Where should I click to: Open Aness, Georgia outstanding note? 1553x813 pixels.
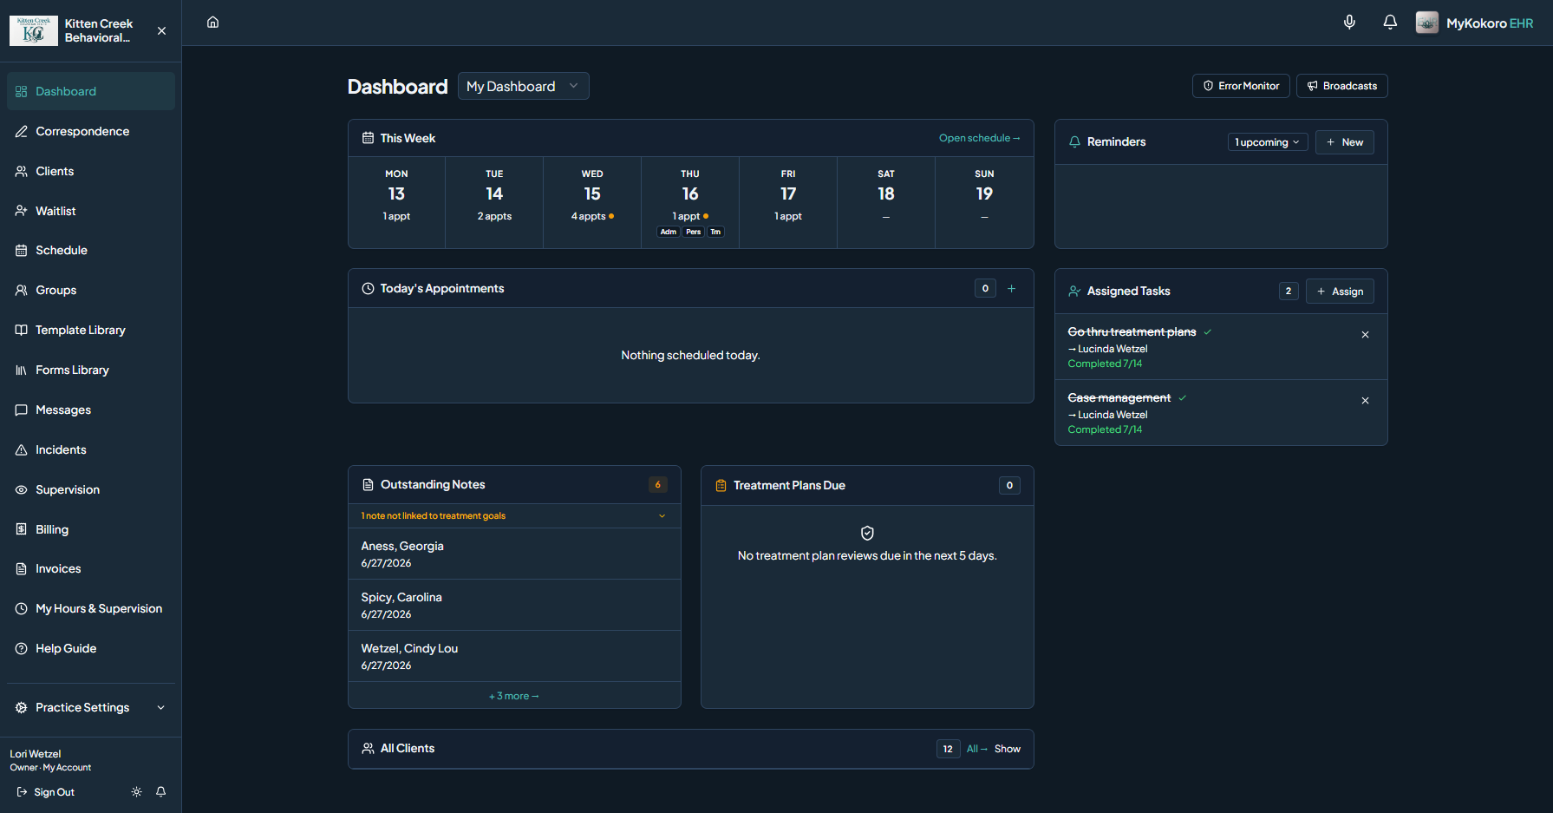(514, 554)
